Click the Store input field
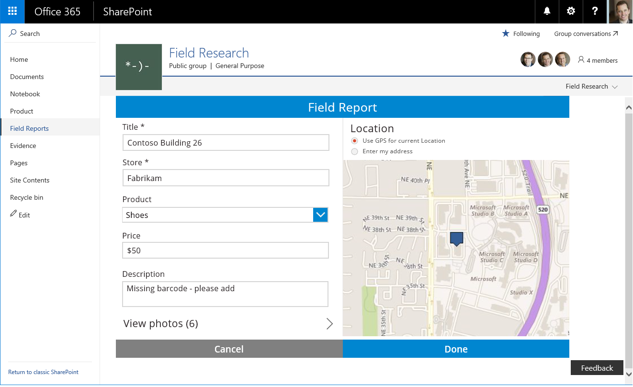 [x=226, y=178]
